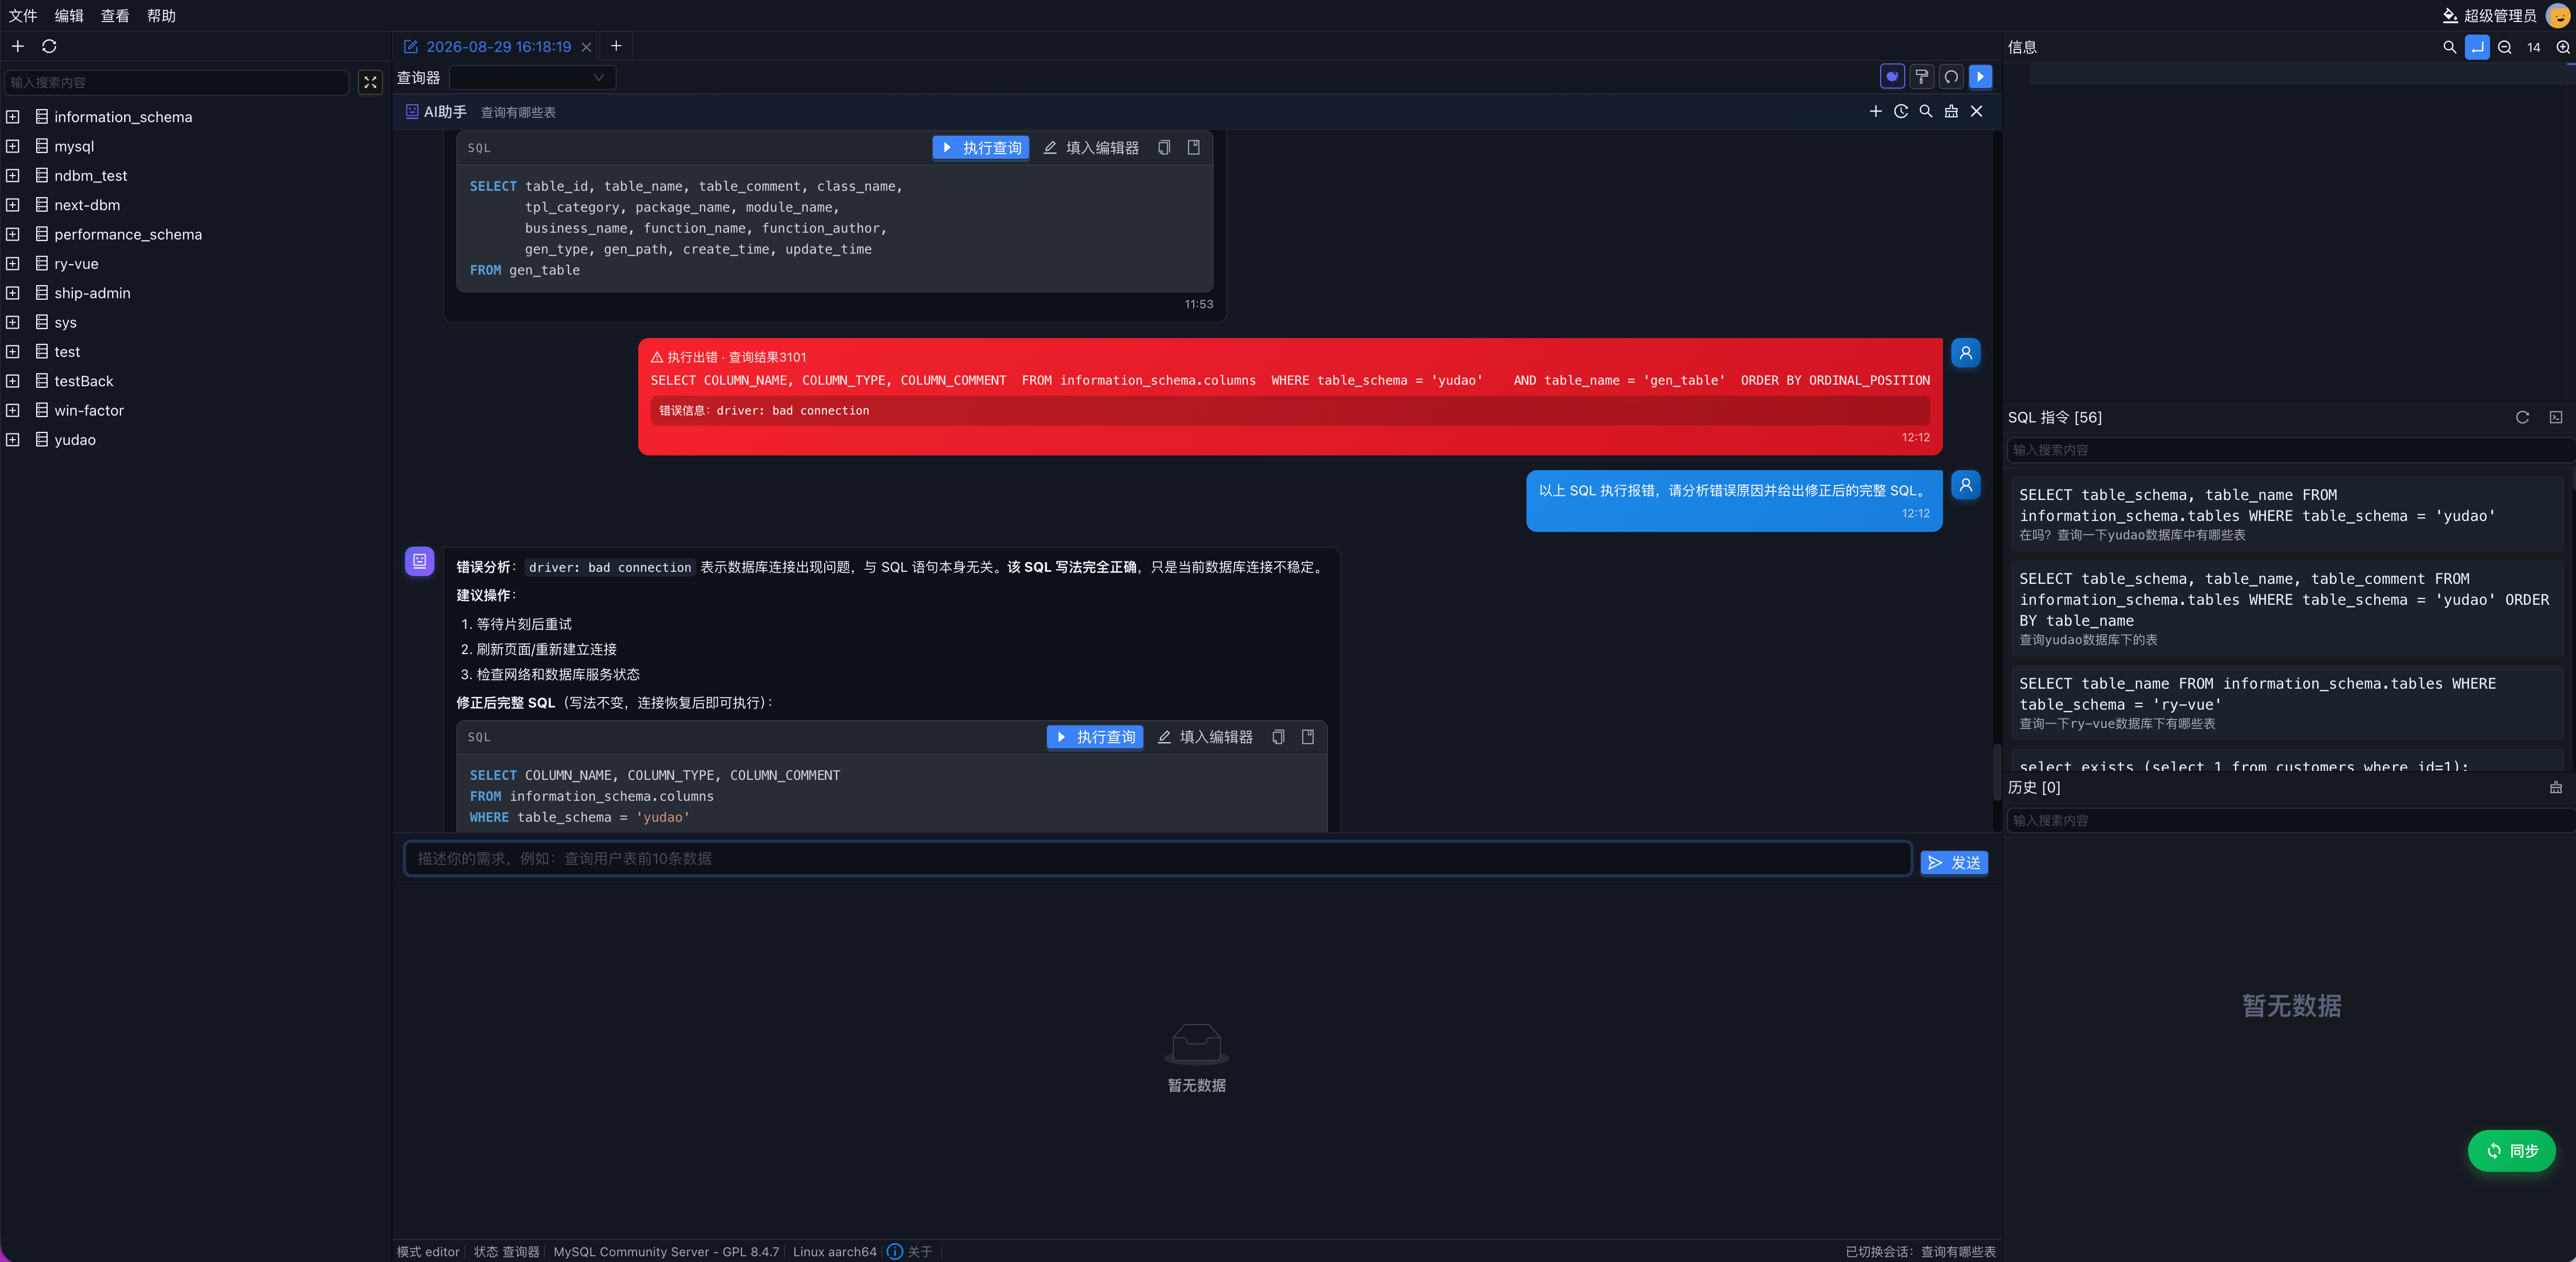Focus the 历史 search field
The height and width of the screenshot is (1262, 2576).
pos(2290,820)
